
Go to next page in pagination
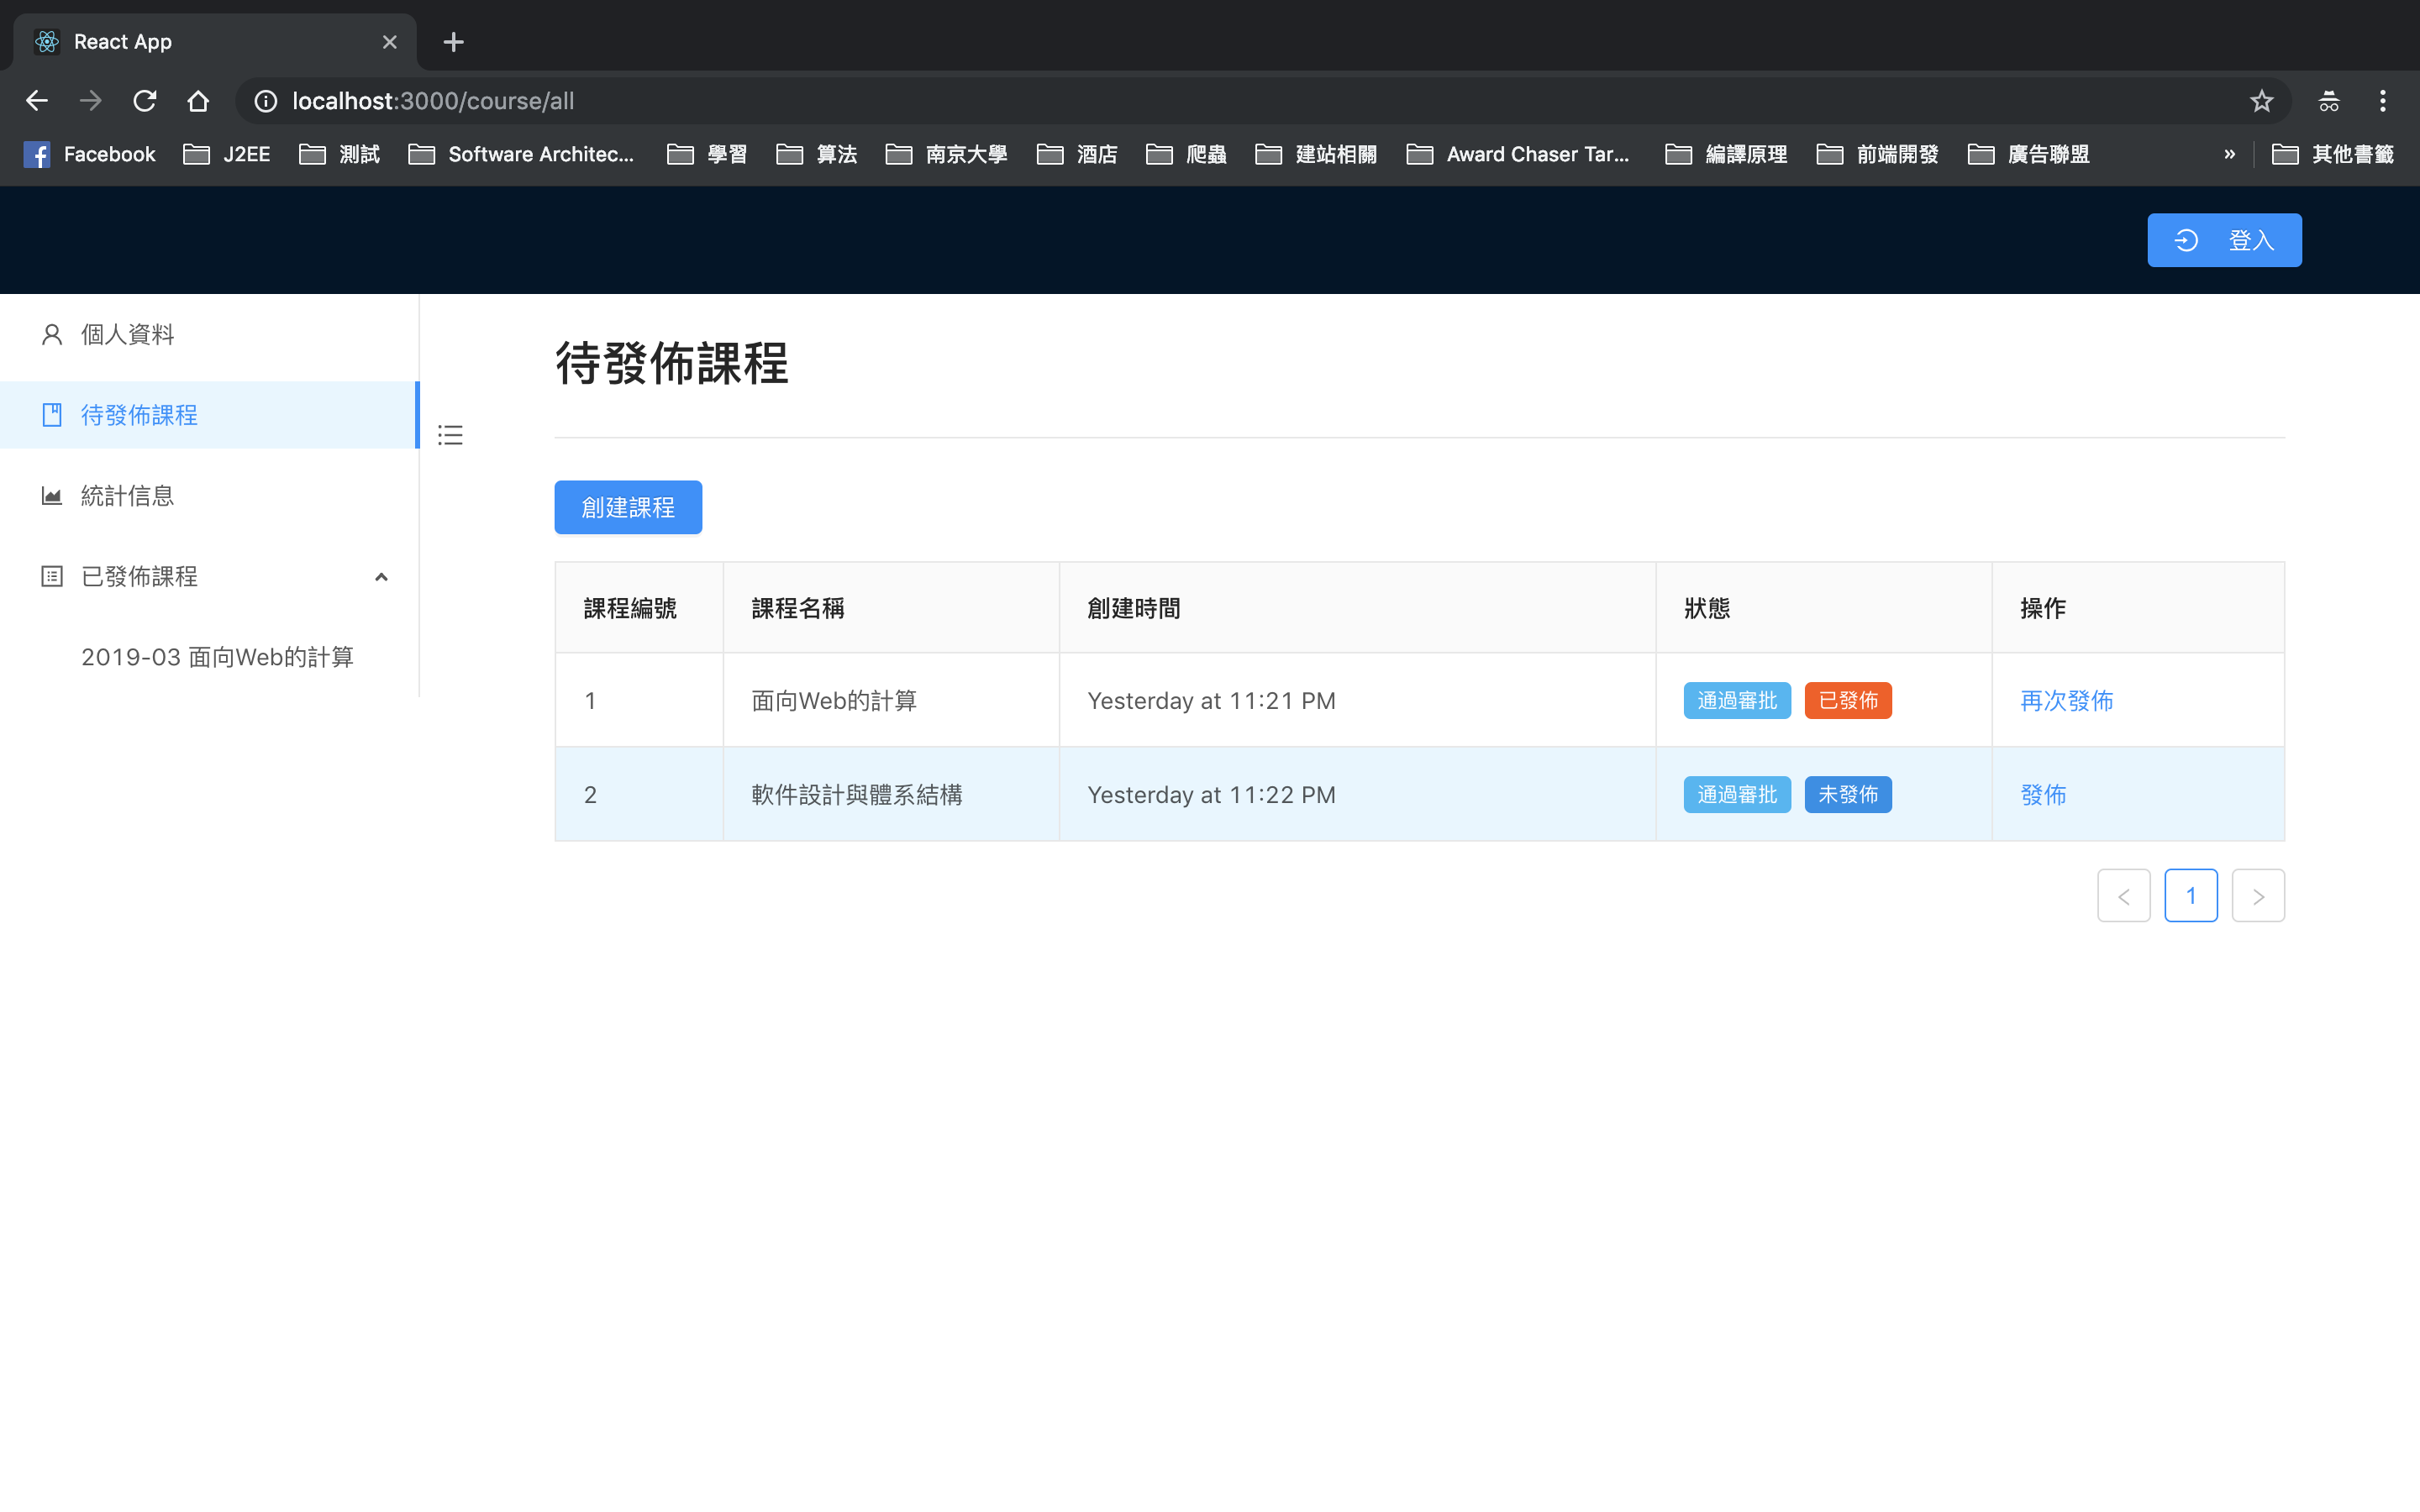coord(2257,896)
